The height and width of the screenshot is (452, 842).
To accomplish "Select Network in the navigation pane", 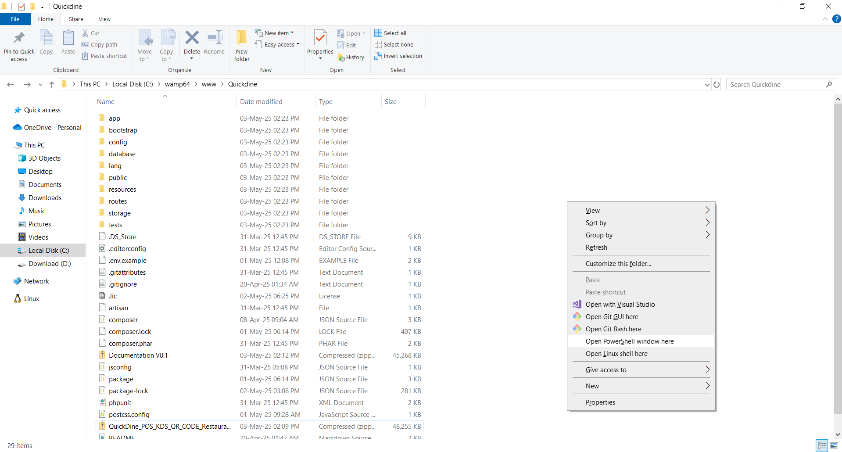I will (36, 281).
